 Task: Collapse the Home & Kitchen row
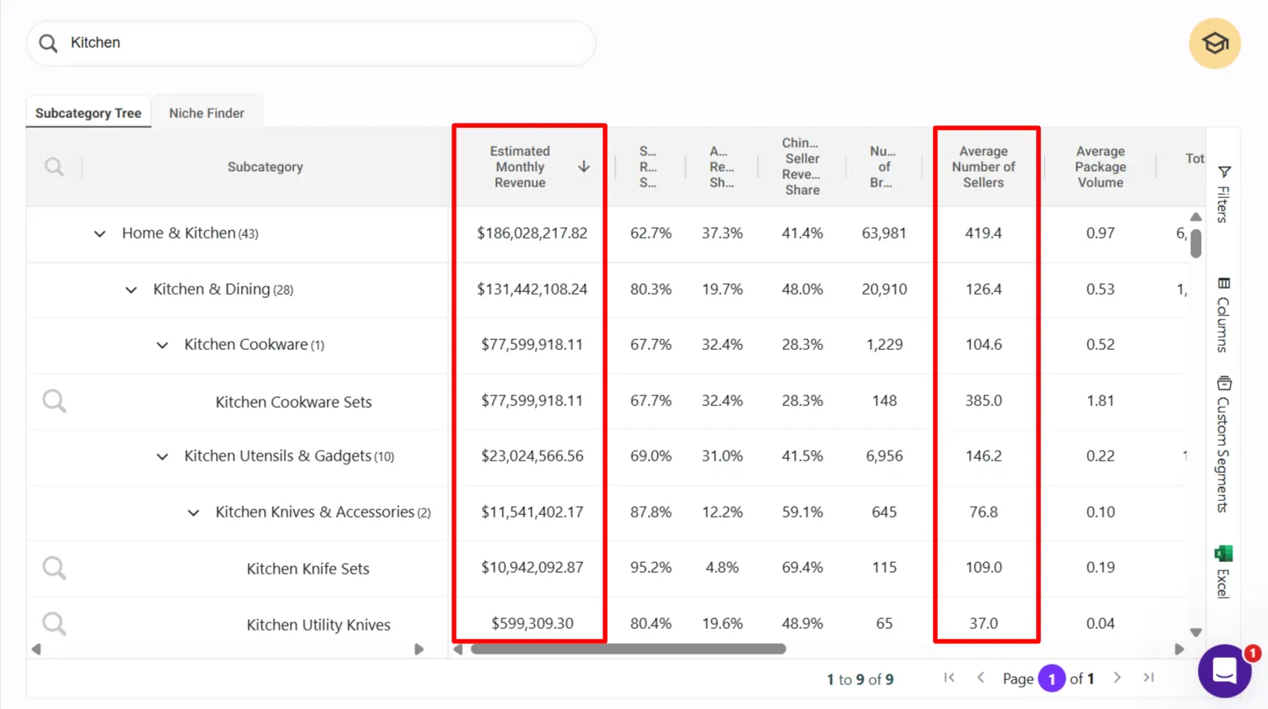click(99, 234)
